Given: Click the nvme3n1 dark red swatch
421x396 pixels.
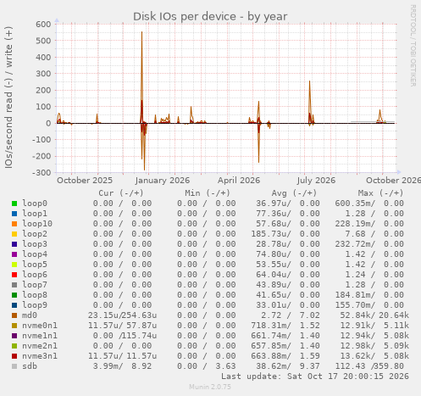Looking at the screenshot, I should point(14,356).
